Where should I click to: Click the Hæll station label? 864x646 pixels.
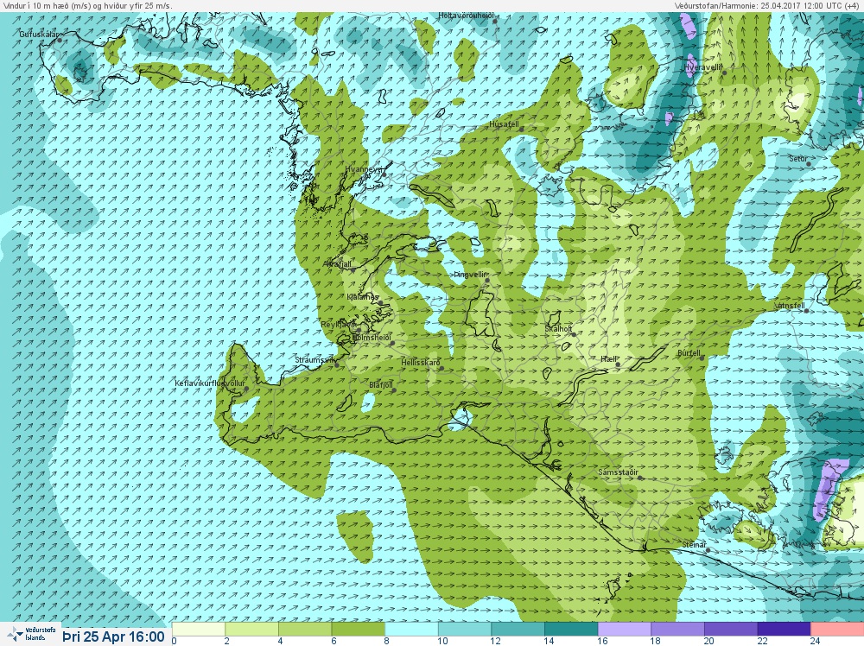click(x=608, y=359)
